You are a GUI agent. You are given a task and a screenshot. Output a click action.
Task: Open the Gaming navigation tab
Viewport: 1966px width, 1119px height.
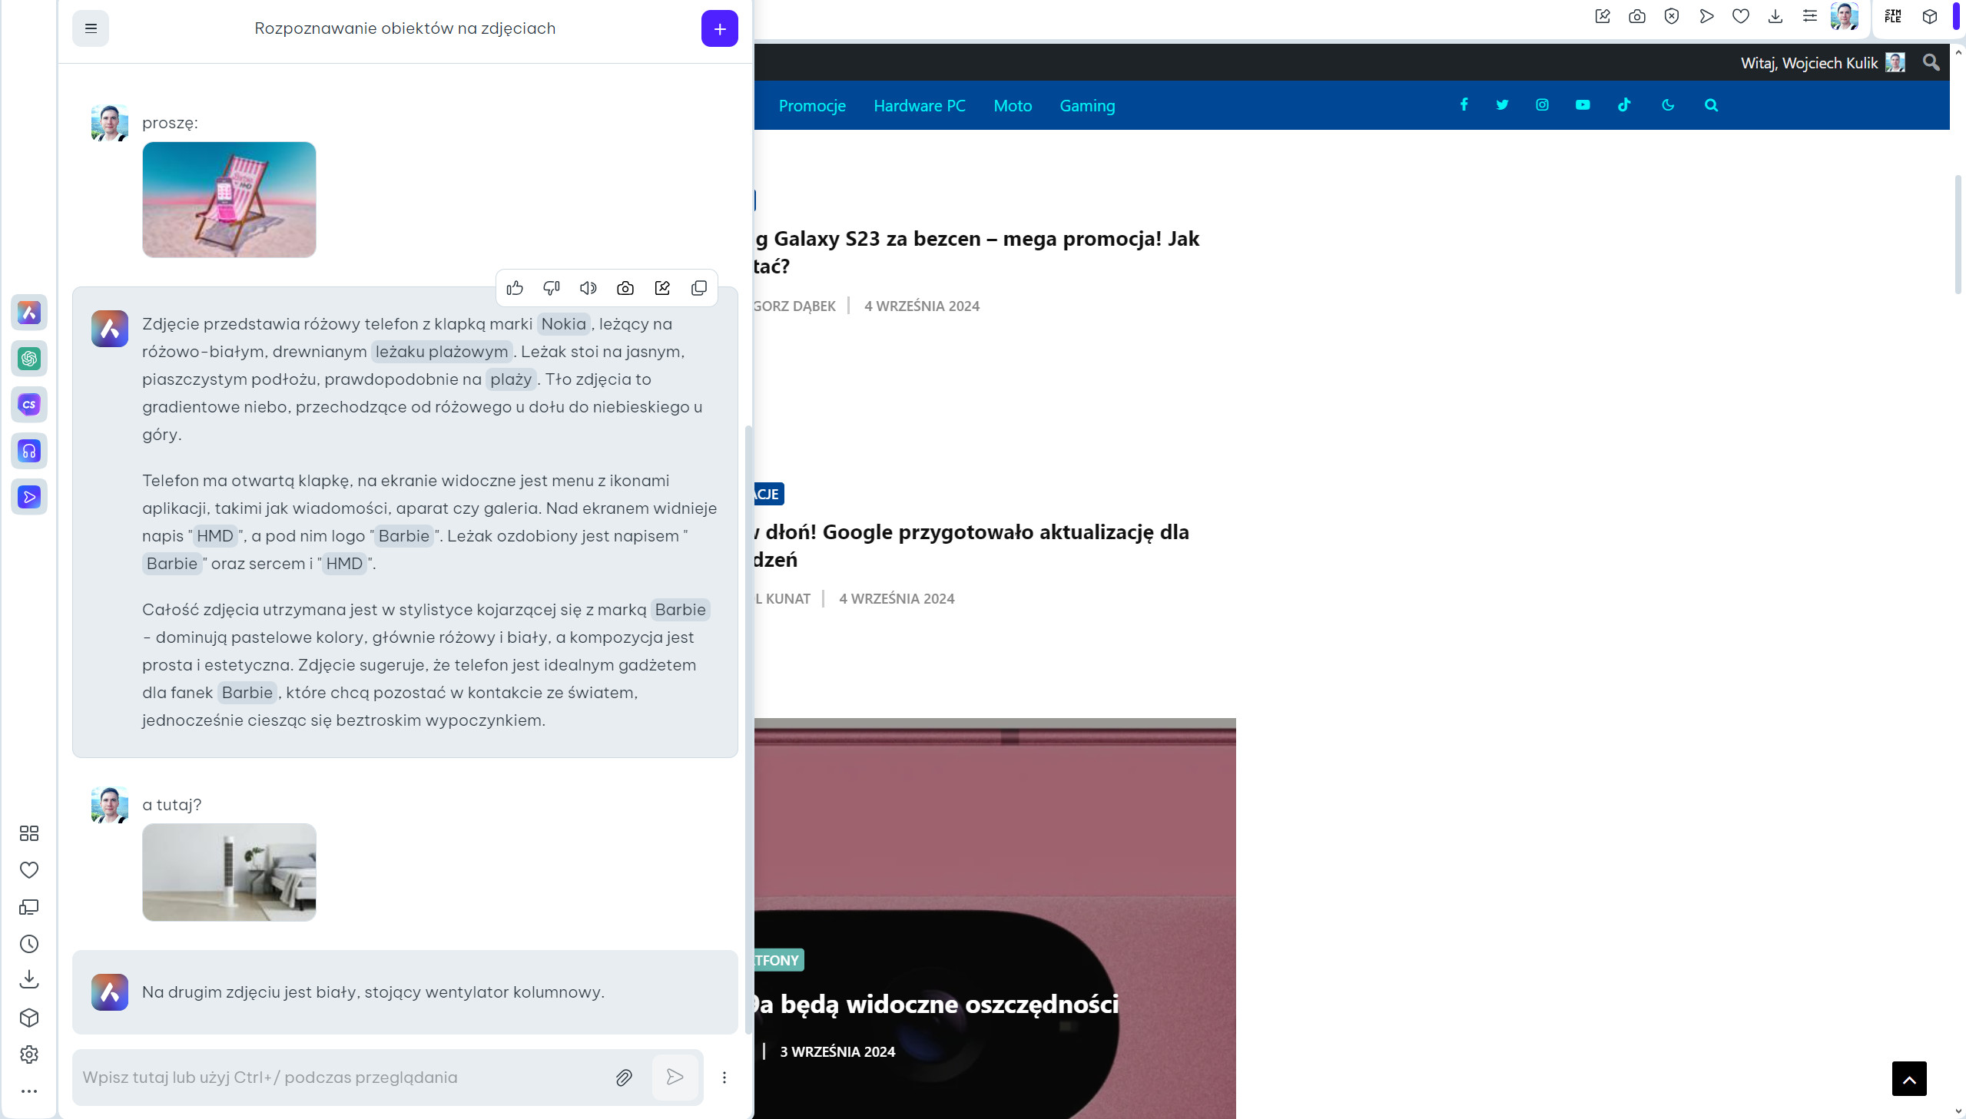pyautogui.click(x=1087, y=106)
